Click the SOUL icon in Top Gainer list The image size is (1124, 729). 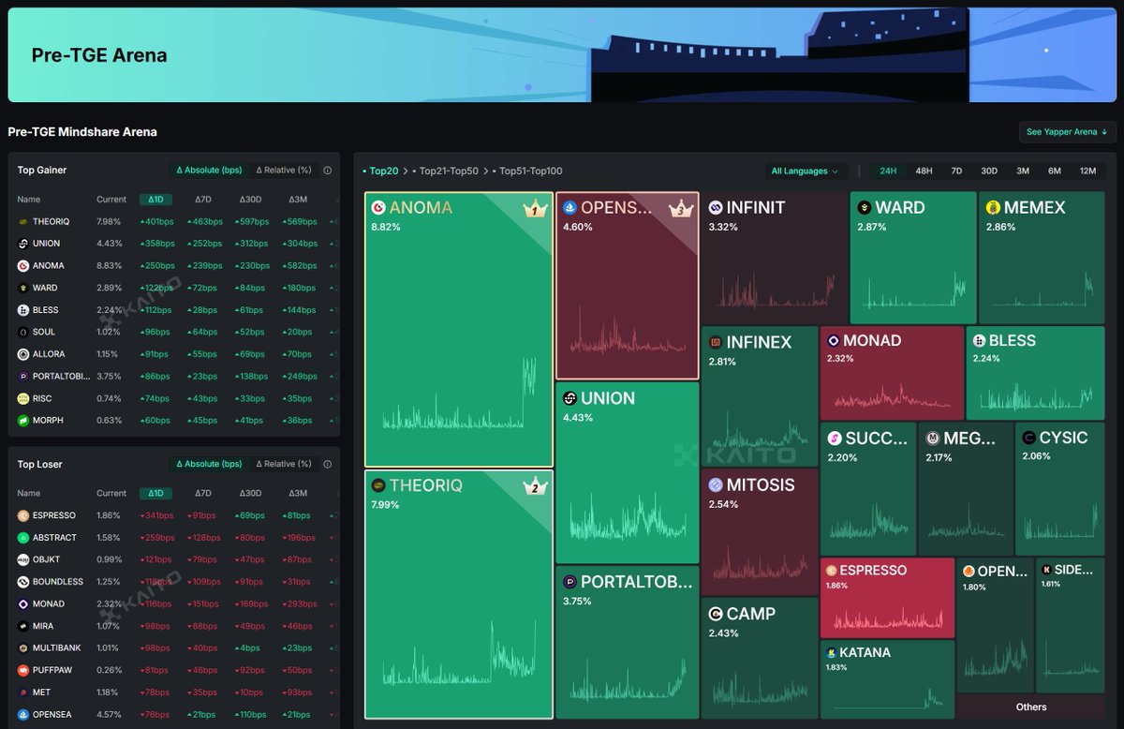23,332
